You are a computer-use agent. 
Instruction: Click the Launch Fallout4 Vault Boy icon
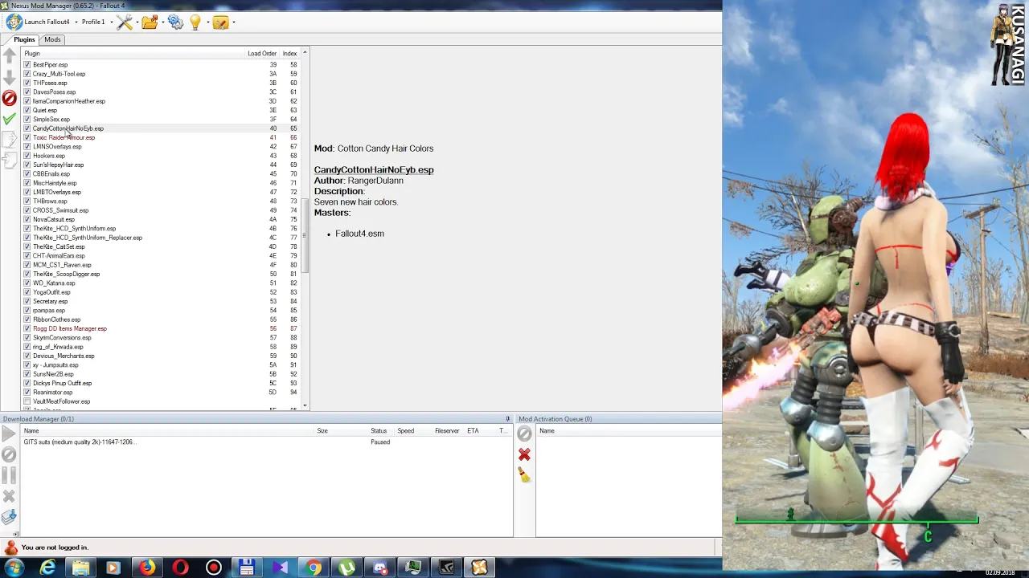[x=14, y=22]
